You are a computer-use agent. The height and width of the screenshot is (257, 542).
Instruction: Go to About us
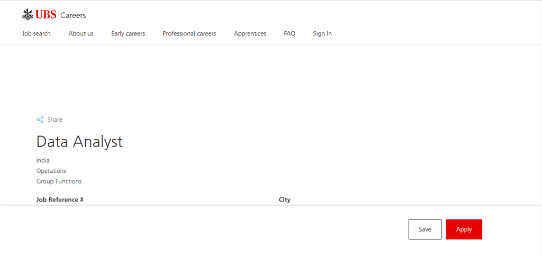81,33
